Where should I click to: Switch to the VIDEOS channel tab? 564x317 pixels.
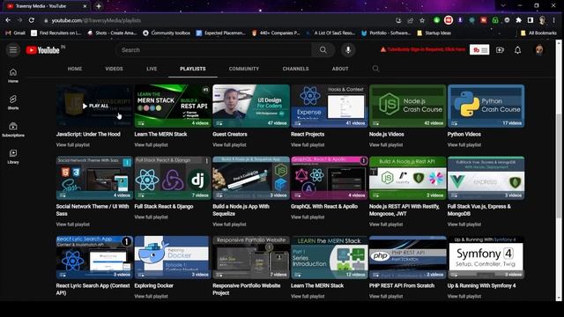pyautogui.click(x=114, y=69)
